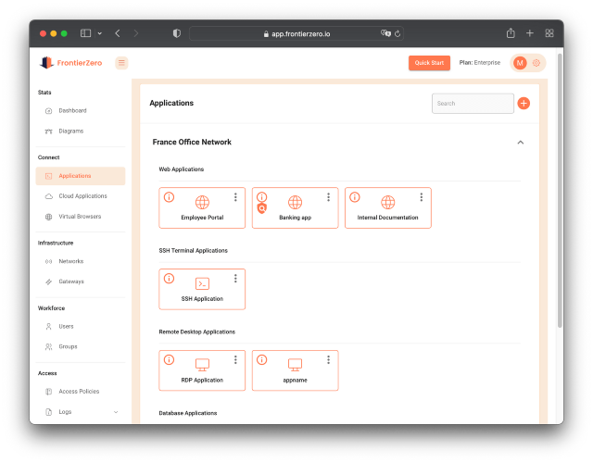
Task: Go to Access Policies
Action: click(81, 392)
